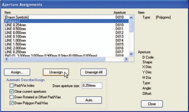This screenshot has height=112, width=189.
Task: Click aperture D017 value
Action: pos(119,52)
